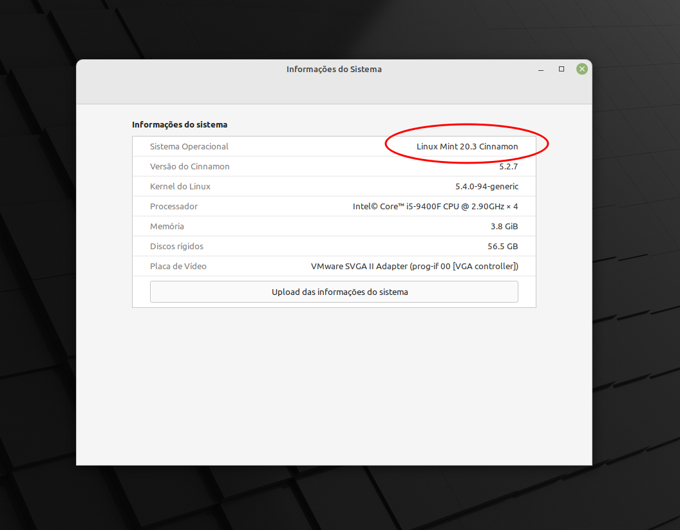Click the kernel value 5.4.0-94-generic
Screen dimensions: 680x530
click(486, 186)
